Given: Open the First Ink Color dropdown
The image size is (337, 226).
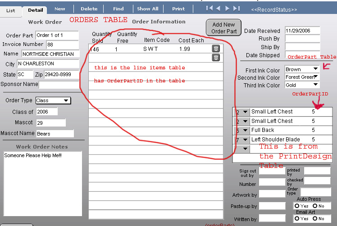Looking at the screenshot, I should 315,69.
